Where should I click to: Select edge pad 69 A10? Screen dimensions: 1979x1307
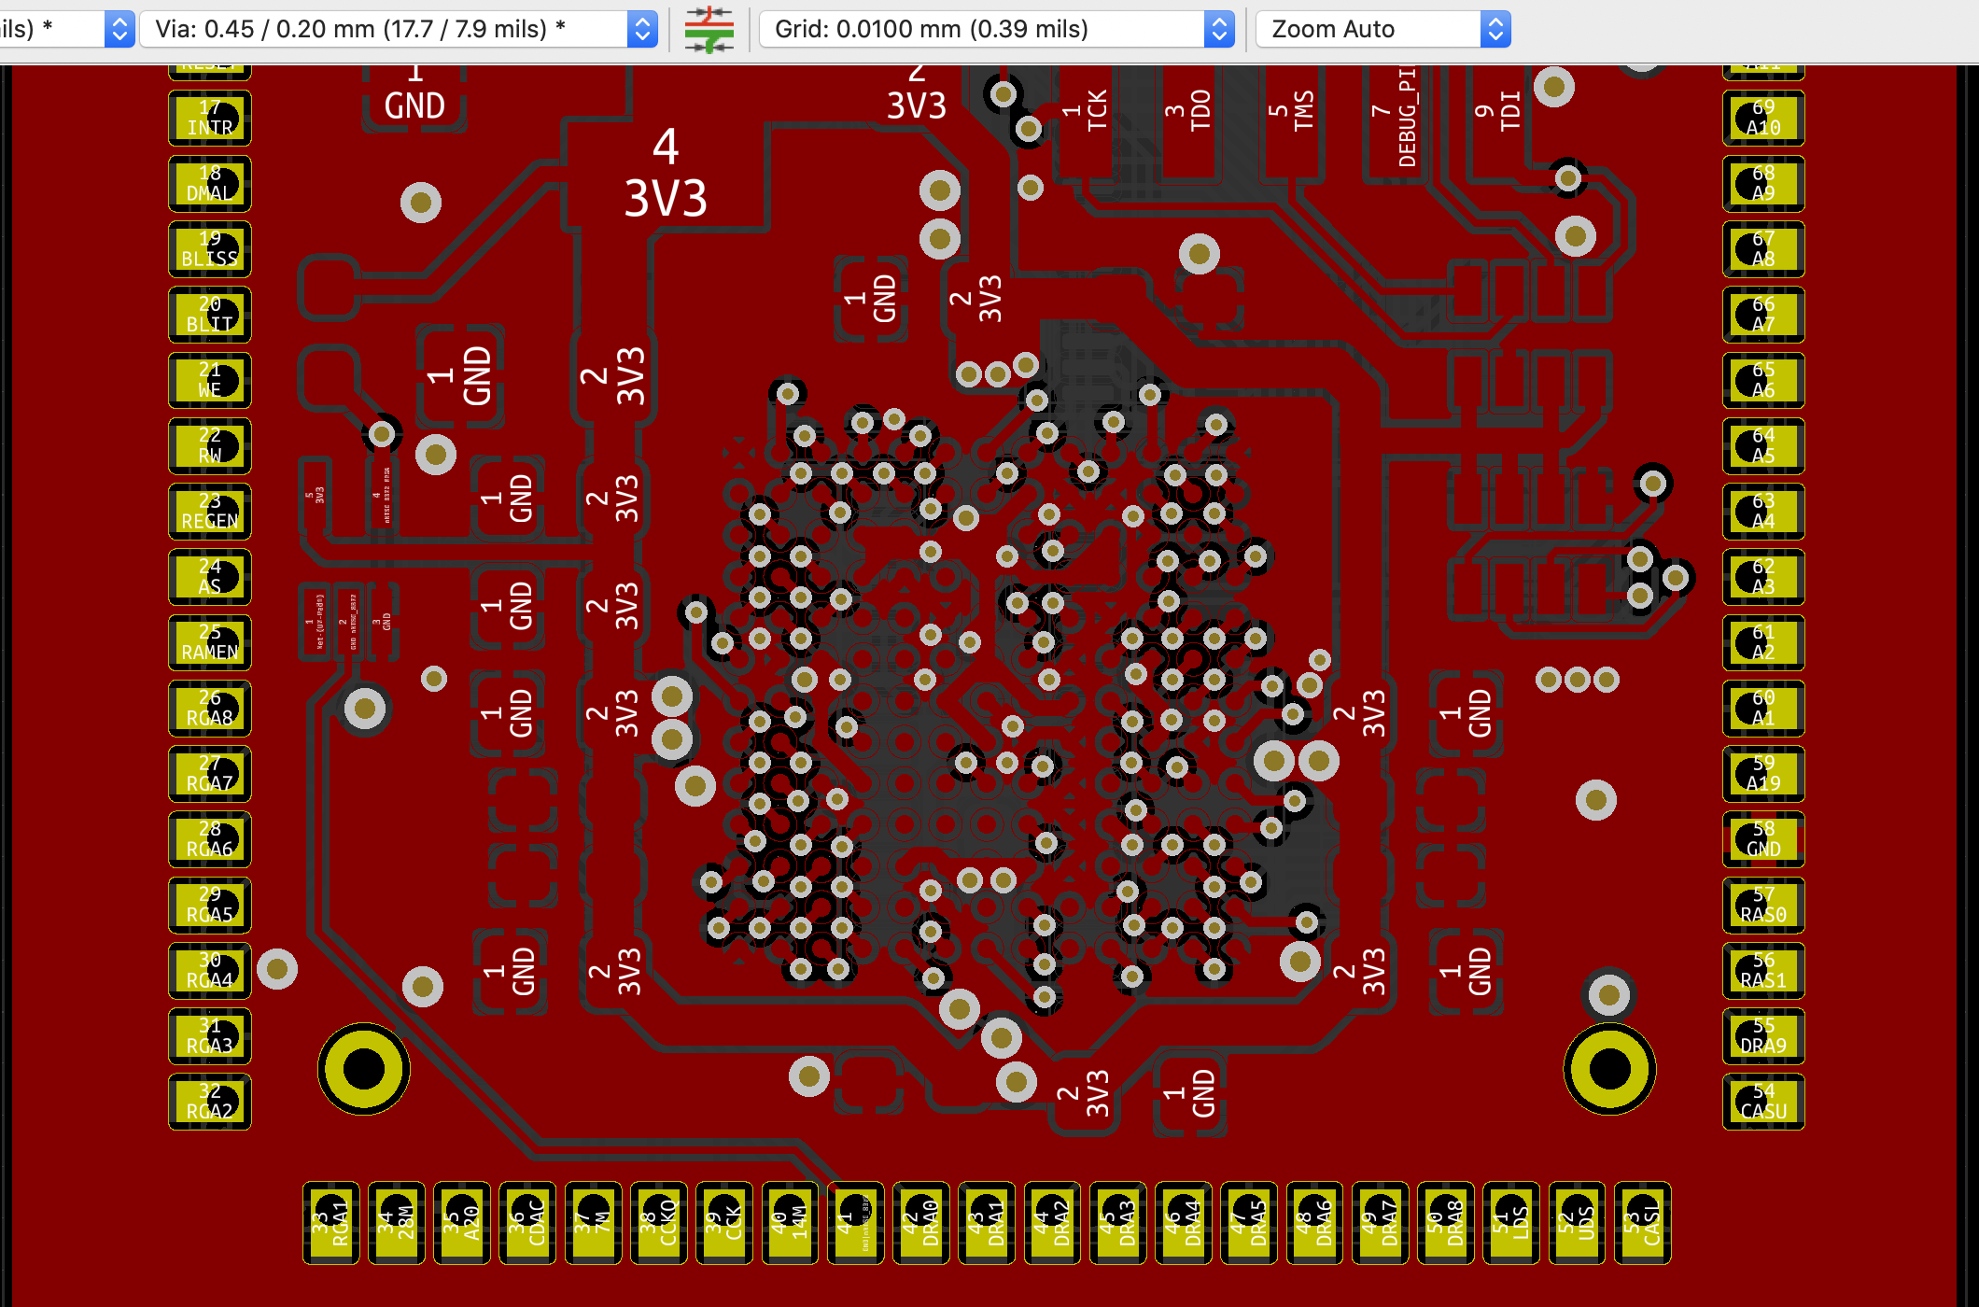(x=1763, y=118)
